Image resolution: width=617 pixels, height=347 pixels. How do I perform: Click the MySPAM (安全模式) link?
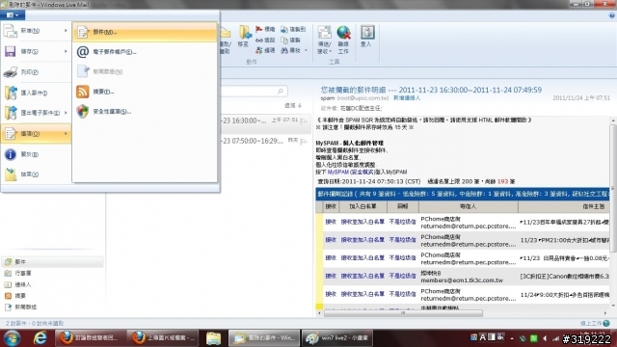[x=351, y=172]
